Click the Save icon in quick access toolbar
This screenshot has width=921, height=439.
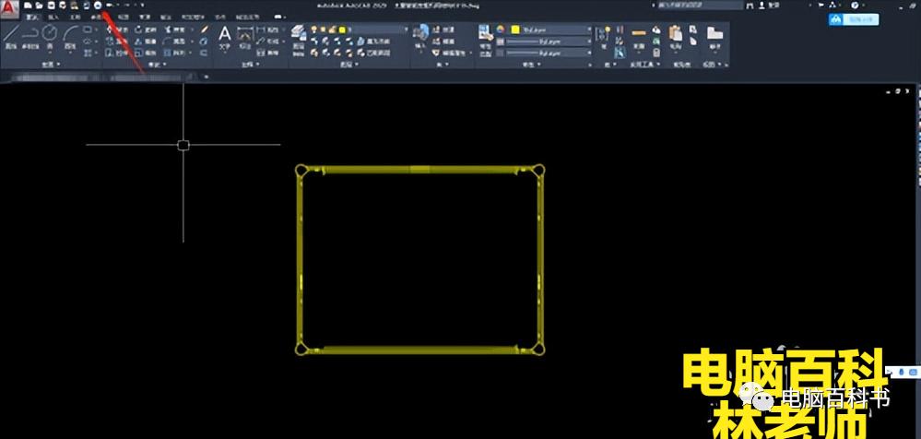point(51,6)
